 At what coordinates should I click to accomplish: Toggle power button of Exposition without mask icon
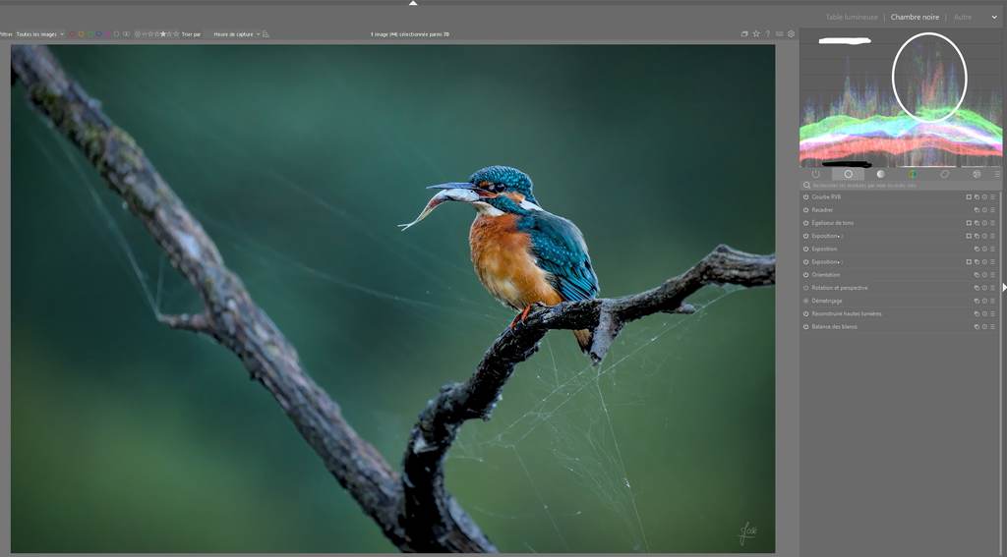click(806, 249)
